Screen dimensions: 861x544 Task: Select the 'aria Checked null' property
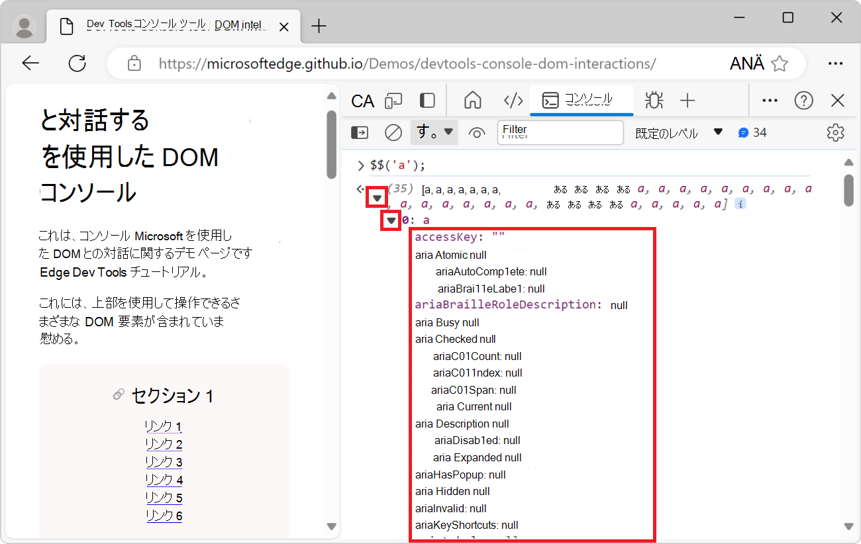pos(456,340)
